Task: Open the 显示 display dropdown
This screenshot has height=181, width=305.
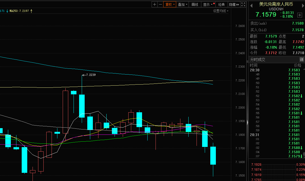Action: click(208, 4)
